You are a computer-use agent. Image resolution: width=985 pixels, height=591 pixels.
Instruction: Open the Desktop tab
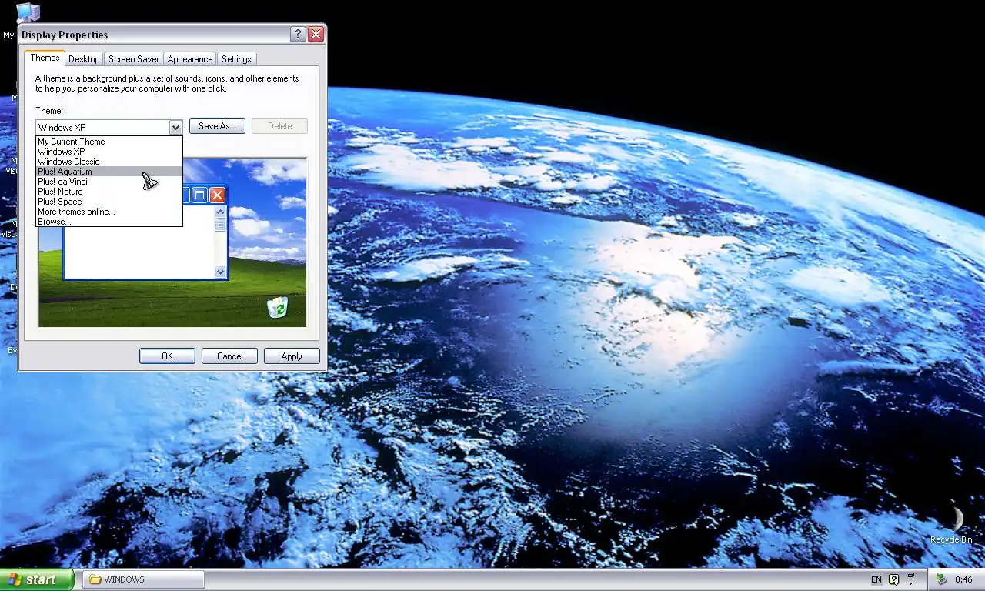(84, 59)
